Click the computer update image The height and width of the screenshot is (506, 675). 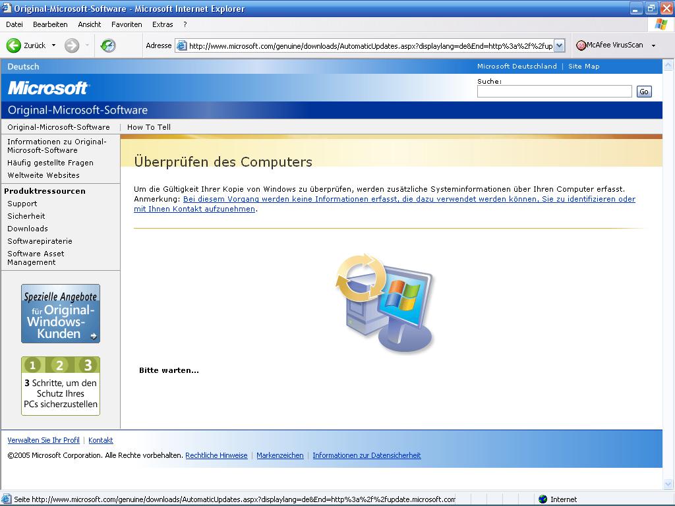[x=384, y=302]
